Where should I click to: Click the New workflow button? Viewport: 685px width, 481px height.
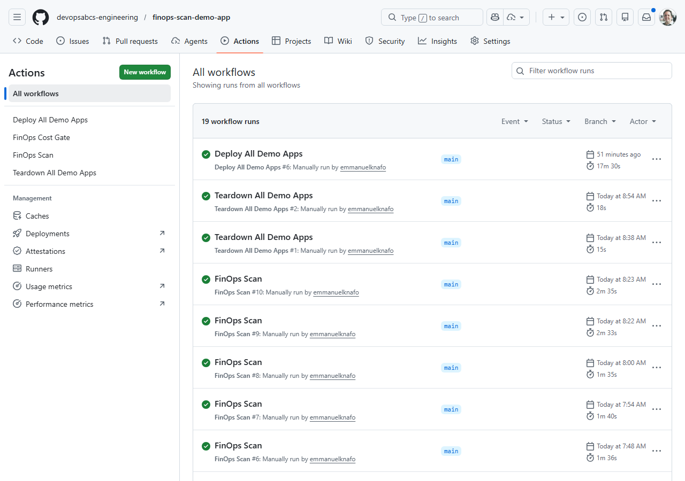coord(144,72)
